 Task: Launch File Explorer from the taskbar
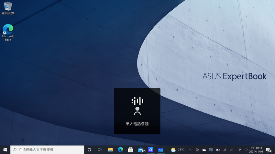coord(110,149)
